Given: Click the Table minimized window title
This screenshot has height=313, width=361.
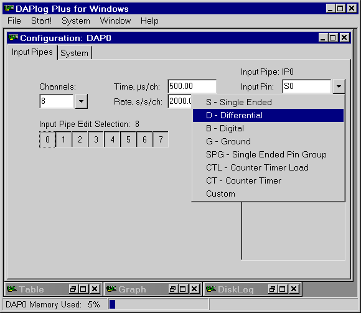Looking at the screenshot, I should 31,289.
